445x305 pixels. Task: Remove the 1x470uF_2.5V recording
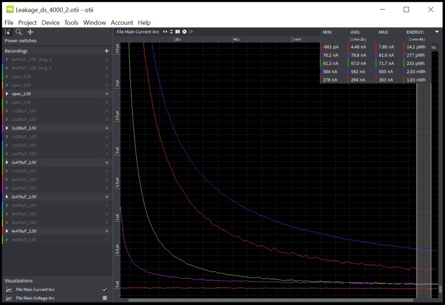(x=107, y=162)
